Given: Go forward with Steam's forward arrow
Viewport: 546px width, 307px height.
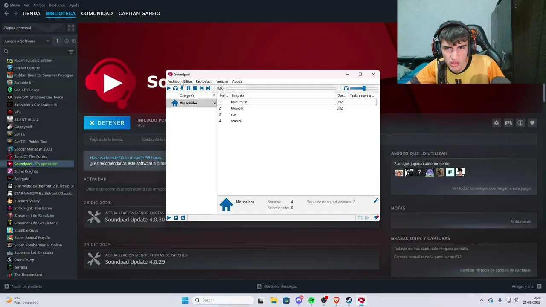Looking at the screenshot, I should coord(15,14).
